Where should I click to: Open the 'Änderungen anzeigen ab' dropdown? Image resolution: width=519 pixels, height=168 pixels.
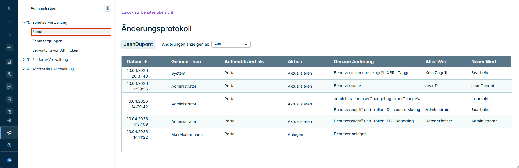[x=231, y=44]
